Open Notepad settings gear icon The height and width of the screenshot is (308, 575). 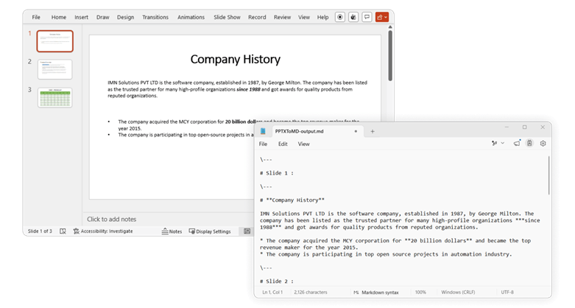tap(543, 144)
